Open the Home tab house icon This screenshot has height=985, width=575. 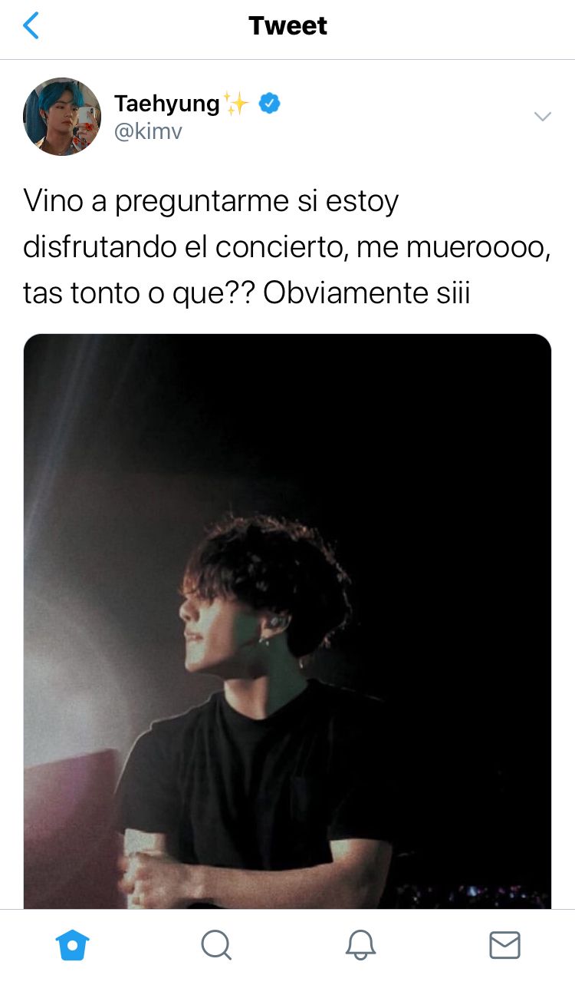click(73, 945)
